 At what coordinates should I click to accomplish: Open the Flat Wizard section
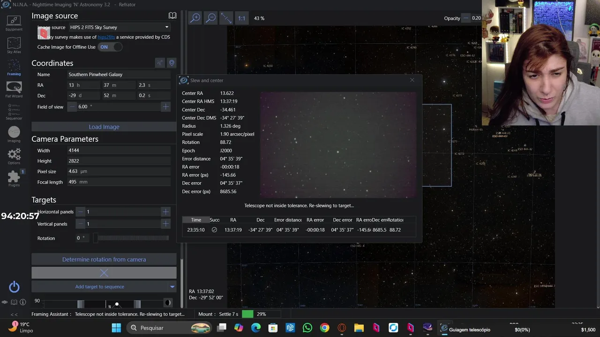click(x=14, y=89)
